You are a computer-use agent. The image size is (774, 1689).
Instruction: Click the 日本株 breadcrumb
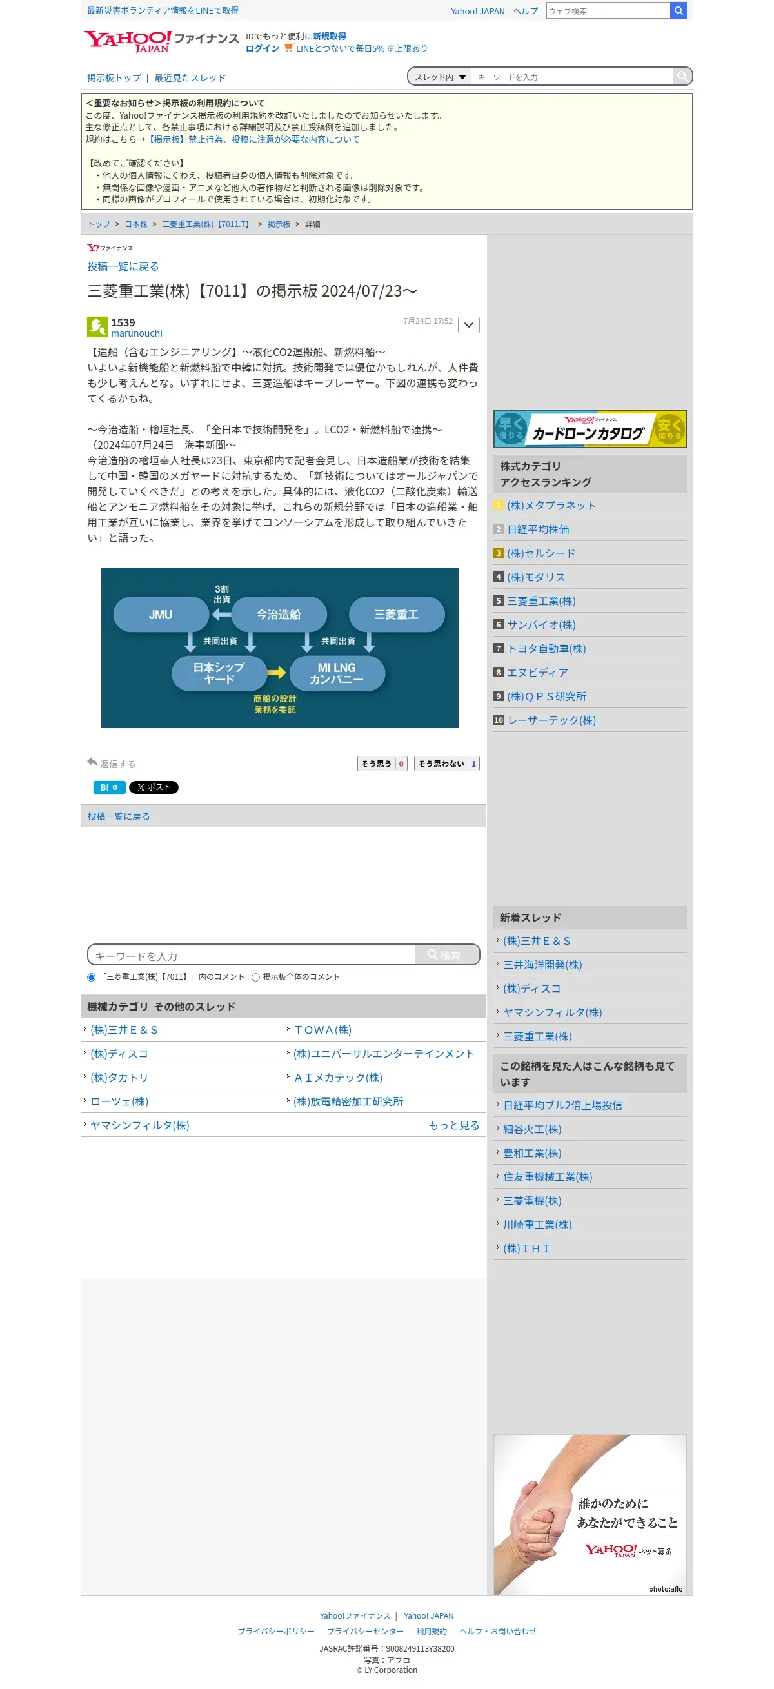click(x=136, y=224)
